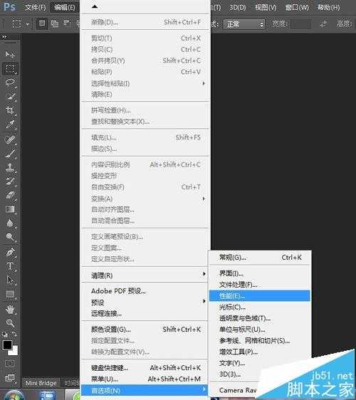Expand the tools panel double-arrow
The height and width of the screenshot is (400, 356).
4,37
